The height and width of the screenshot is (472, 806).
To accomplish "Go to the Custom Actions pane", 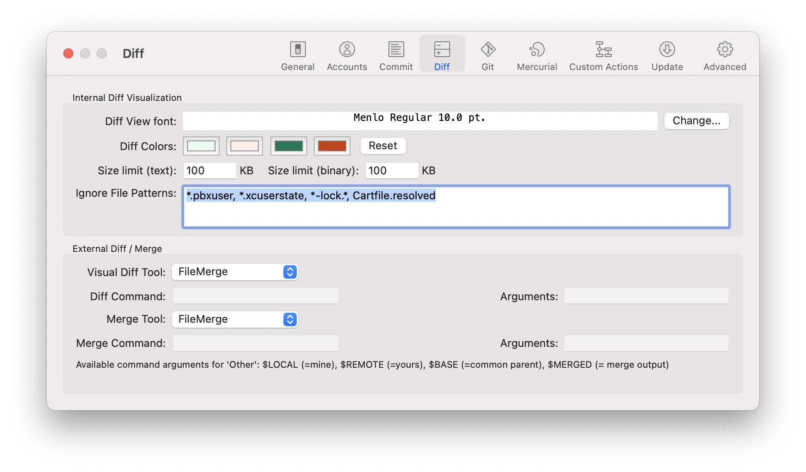I will point(603,55).
